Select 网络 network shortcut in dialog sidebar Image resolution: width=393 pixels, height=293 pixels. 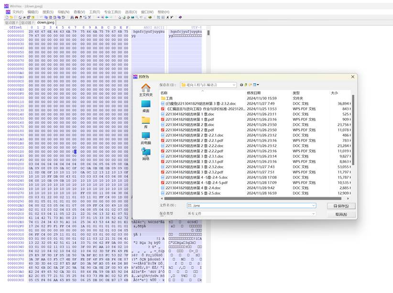click(146, 154)
